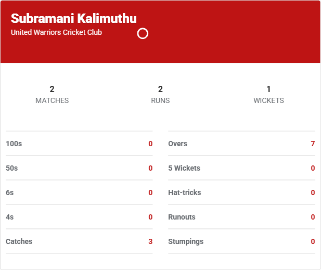Select the 4s row label
The image size is (321, 270).
coord(10,217)
